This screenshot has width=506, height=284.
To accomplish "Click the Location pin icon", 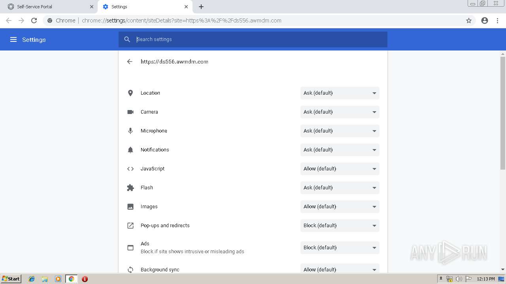I will [x=130, y=93].
